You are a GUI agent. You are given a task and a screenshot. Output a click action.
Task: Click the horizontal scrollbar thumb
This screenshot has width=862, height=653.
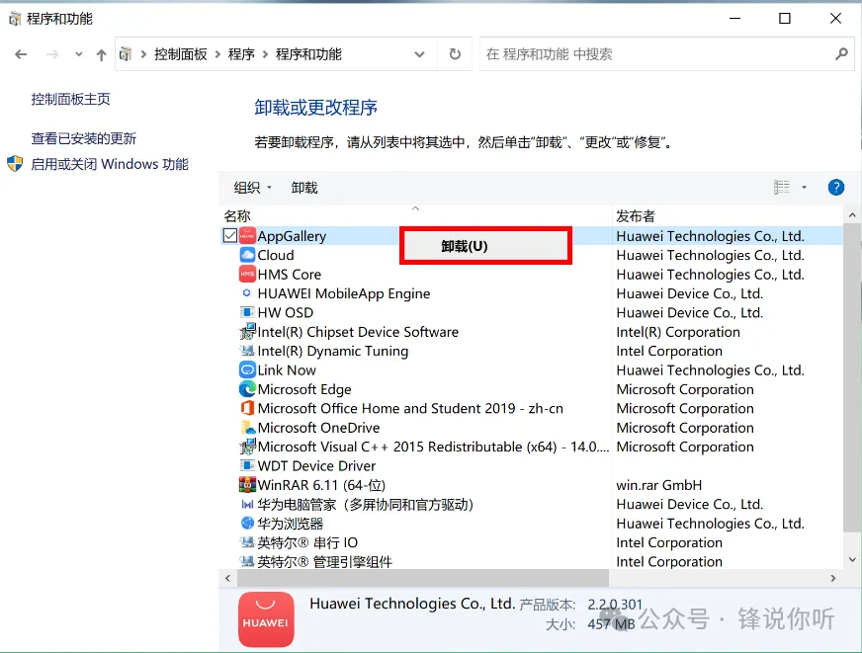(x=423, y=578)
